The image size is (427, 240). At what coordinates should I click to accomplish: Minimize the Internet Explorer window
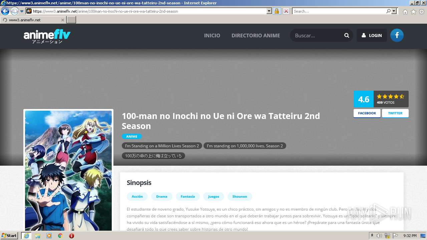pos(412,3)
